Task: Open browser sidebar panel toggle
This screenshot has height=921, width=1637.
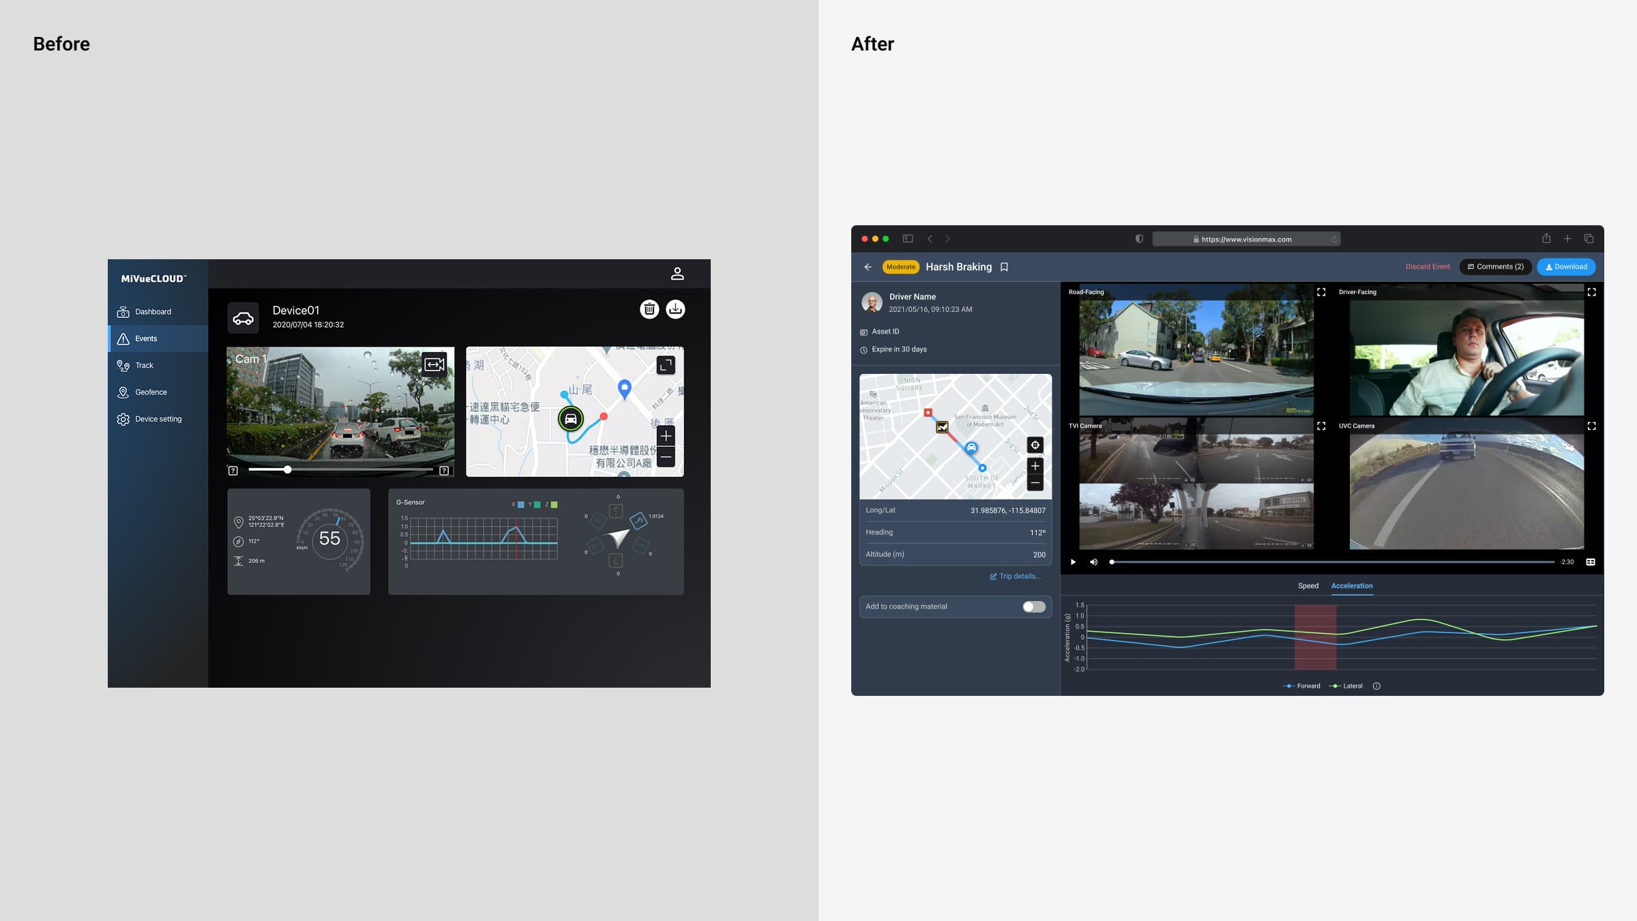Action: (x=908, y=239)
